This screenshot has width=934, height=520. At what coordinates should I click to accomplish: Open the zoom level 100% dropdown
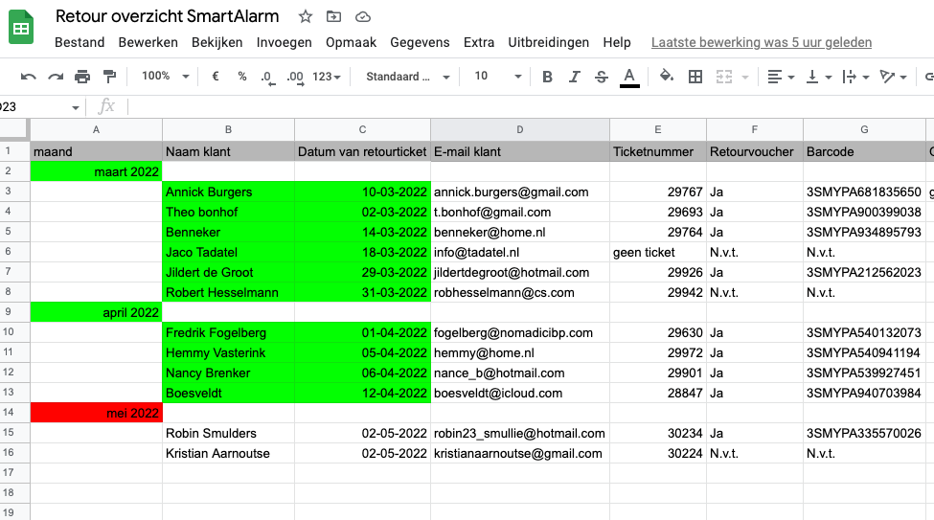coord(165,77)
